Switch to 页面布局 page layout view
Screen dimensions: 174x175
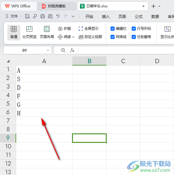coord(47,32)
